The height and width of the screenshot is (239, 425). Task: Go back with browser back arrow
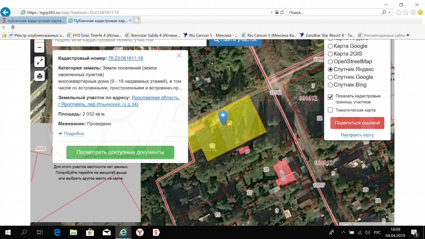click(6, 12)
